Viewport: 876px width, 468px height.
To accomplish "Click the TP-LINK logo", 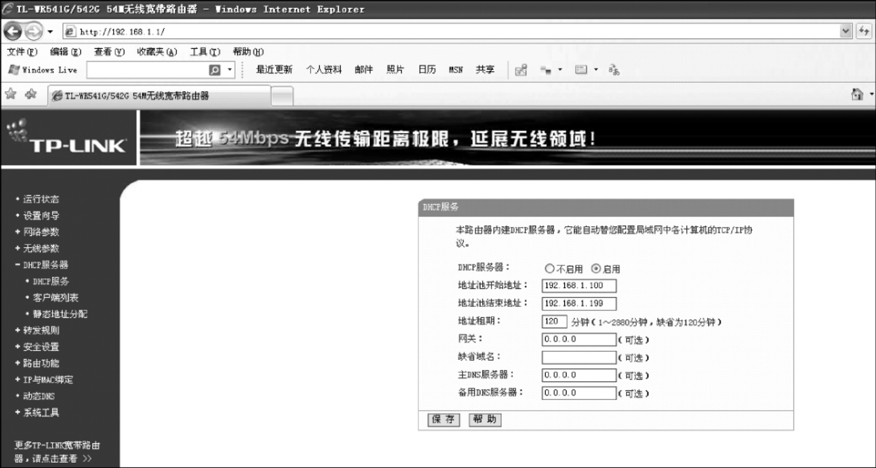I will [67, 138].
